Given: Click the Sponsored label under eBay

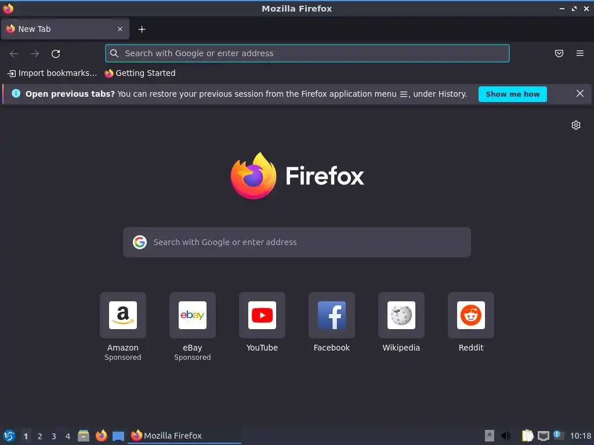Looking at the screenshot, I should (193, 357).
